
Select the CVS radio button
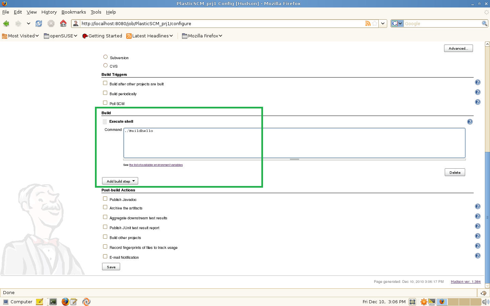click(105, 65)
